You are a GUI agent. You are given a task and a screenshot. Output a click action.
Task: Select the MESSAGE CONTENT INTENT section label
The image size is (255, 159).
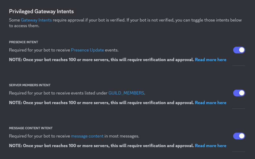coord(31,128)
